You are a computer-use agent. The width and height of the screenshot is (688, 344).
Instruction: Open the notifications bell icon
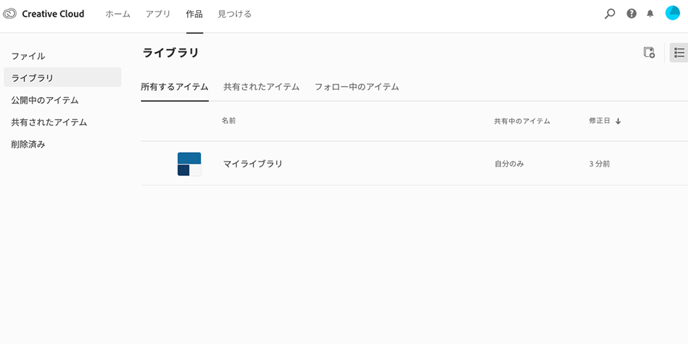(x=650, y=14)
